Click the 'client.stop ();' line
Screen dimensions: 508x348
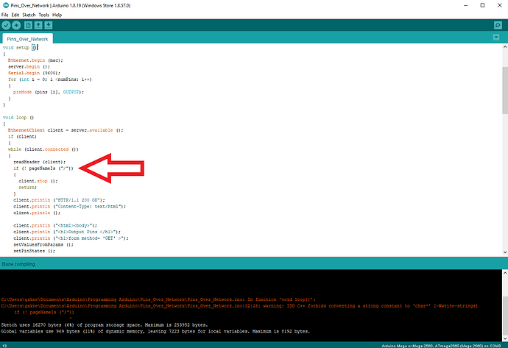point(38,181)
